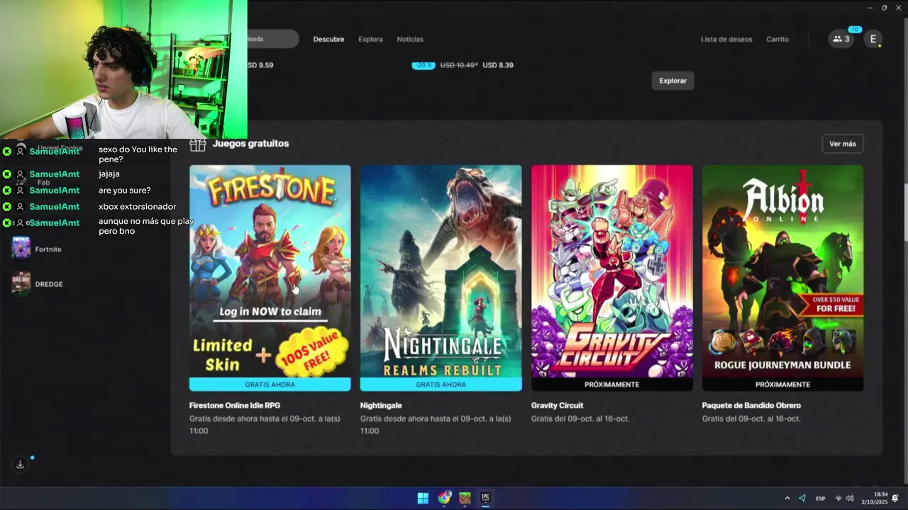Open Chrome from the taskbar
The image size is (908, 510).
444,498
